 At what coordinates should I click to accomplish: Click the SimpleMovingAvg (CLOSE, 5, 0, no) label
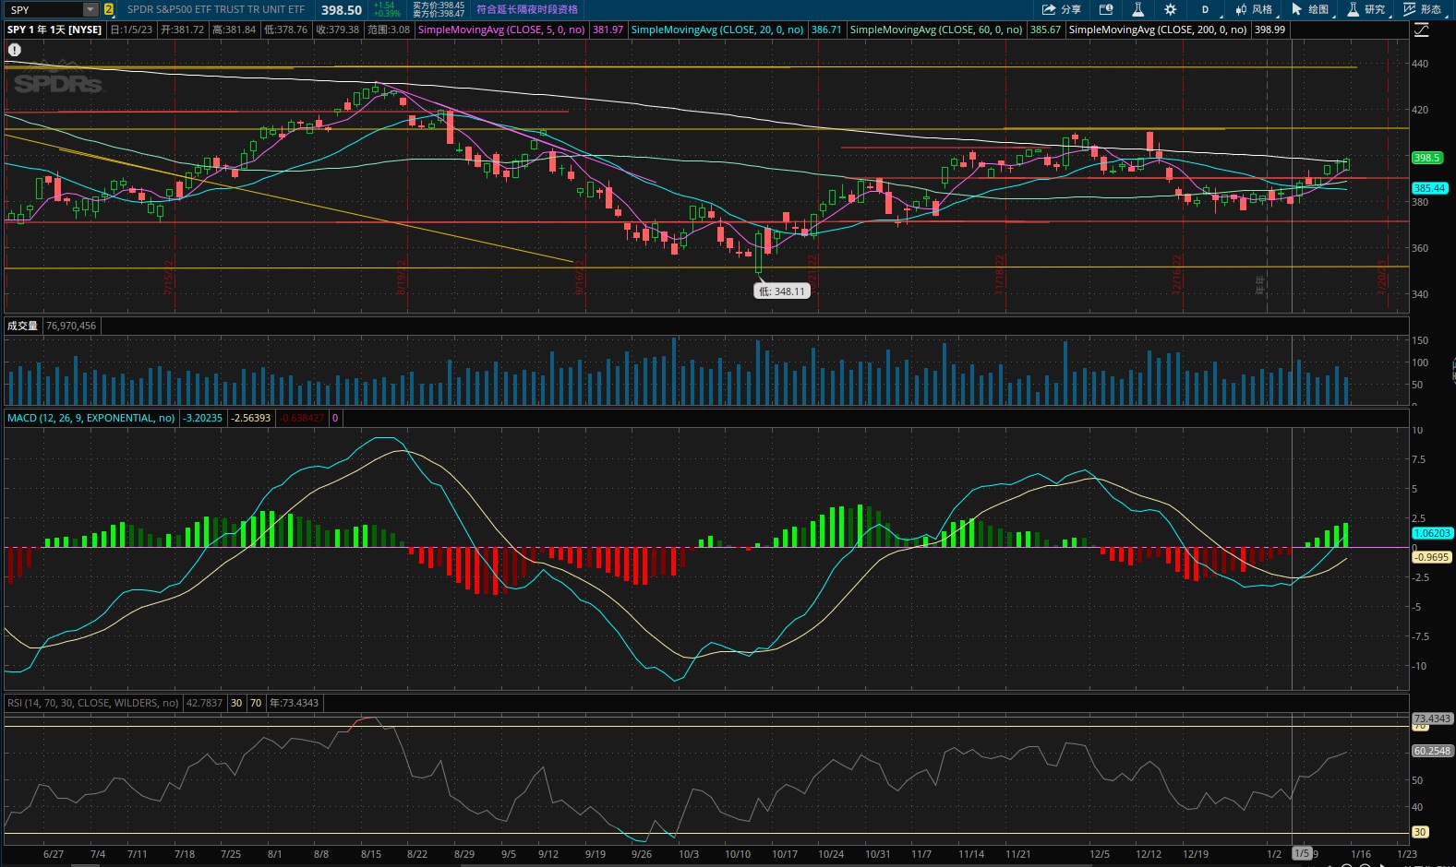tap(501, 30)
